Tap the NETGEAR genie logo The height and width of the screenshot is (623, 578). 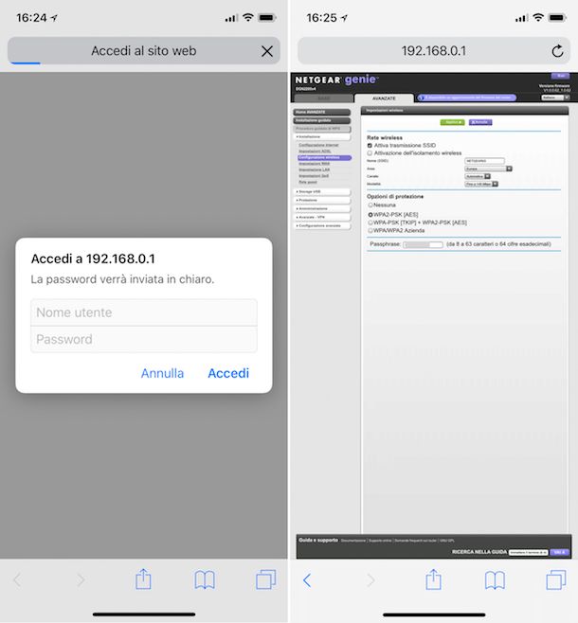(x=336, y=80)
